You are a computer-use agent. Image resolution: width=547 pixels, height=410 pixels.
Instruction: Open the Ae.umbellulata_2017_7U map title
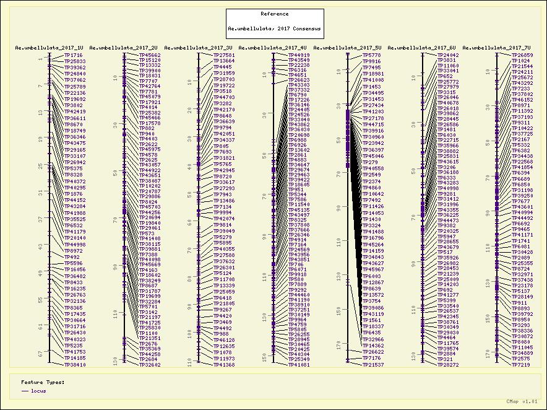[x=496, y=48]
